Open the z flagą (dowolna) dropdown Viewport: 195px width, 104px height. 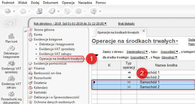pyautogui.click(x=169, y=57)
